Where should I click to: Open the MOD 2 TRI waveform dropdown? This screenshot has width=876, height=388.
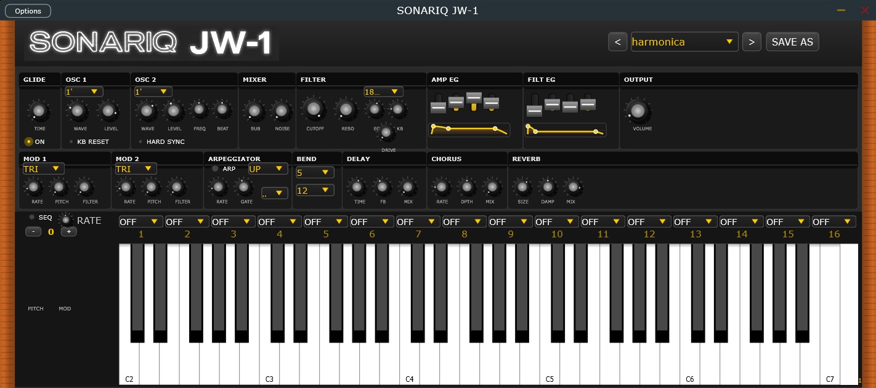pos(136,168)
